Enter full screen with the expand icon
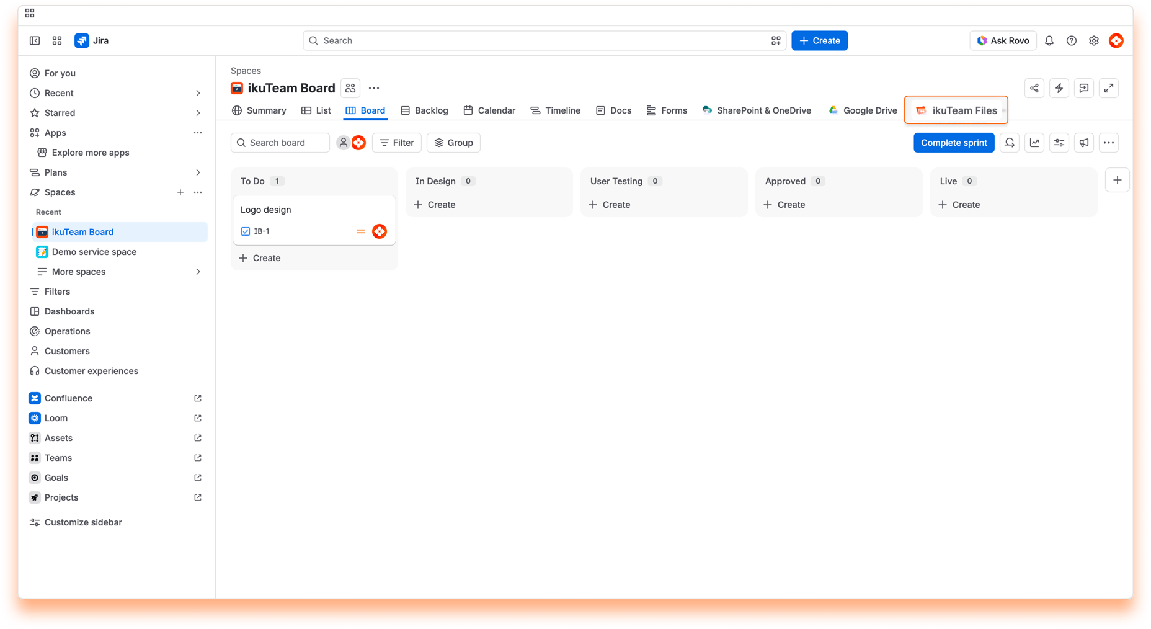The width and height of the screenshot is (1151, 629). point(1109,88)
